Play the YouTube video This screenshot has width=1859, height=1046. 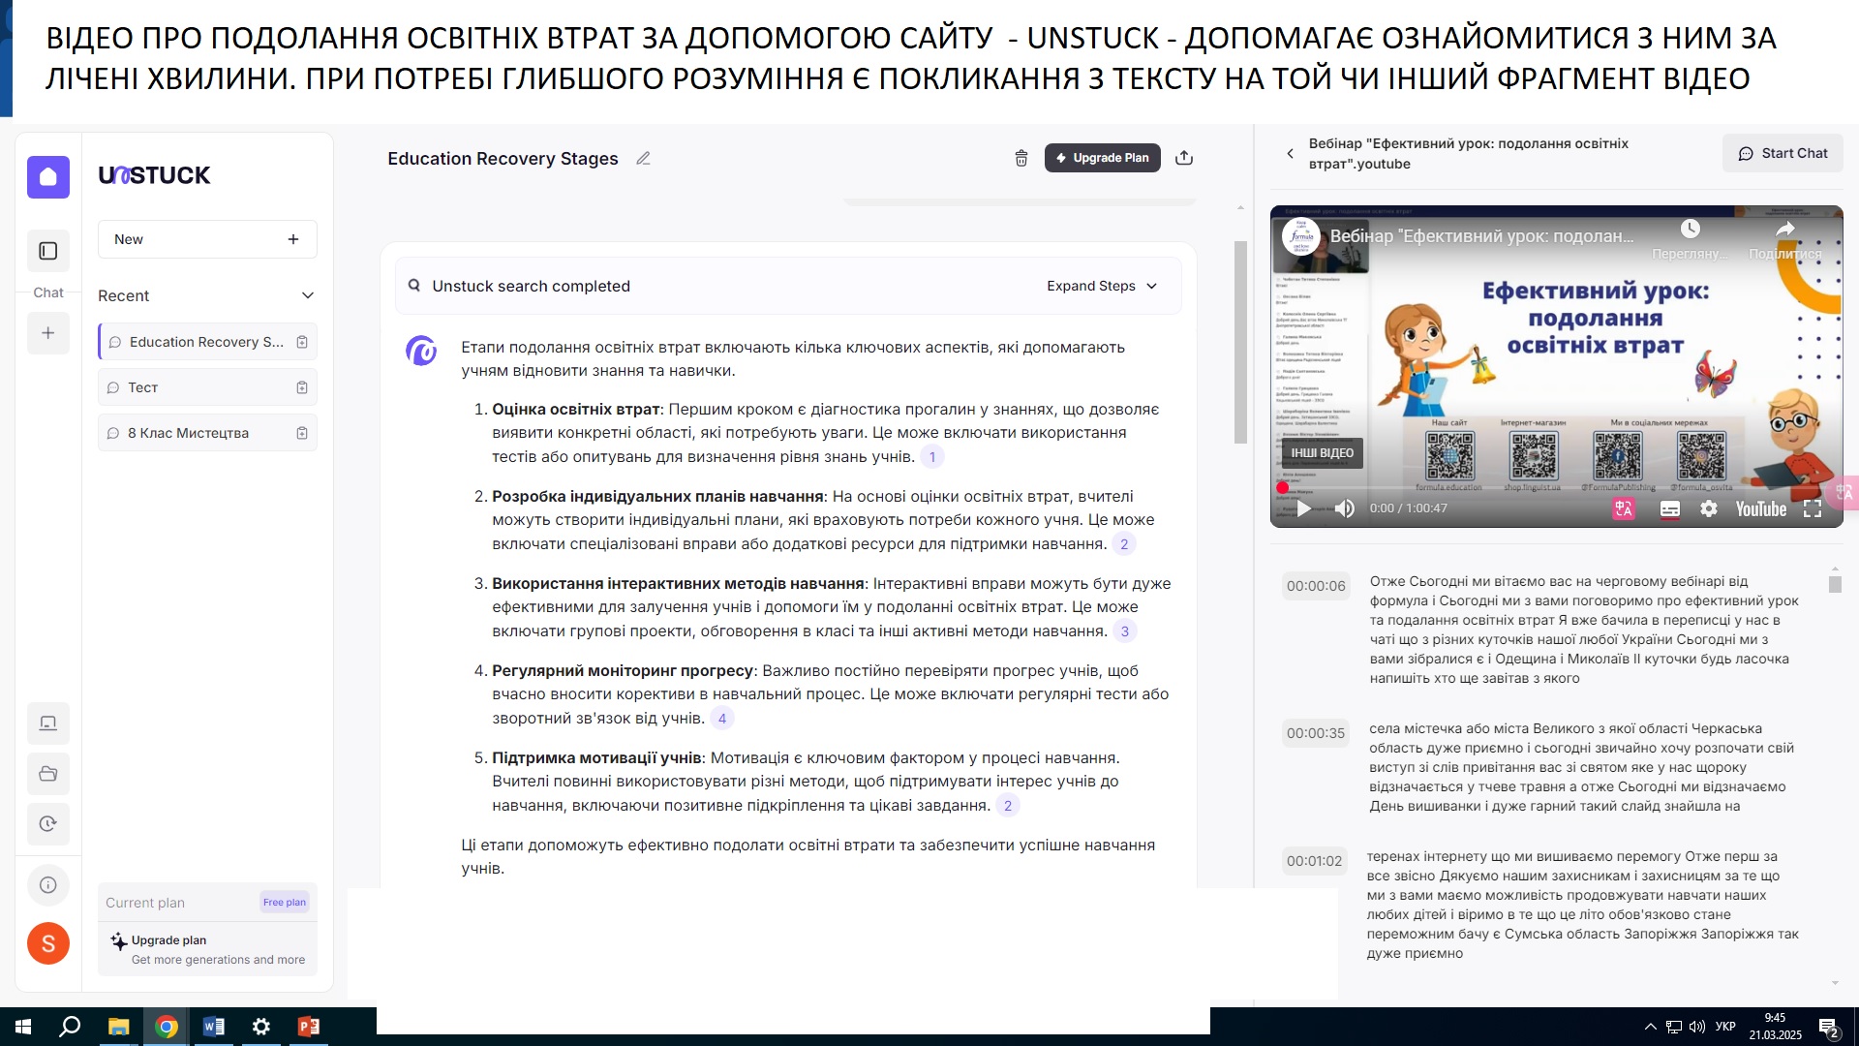(1303, 508)
